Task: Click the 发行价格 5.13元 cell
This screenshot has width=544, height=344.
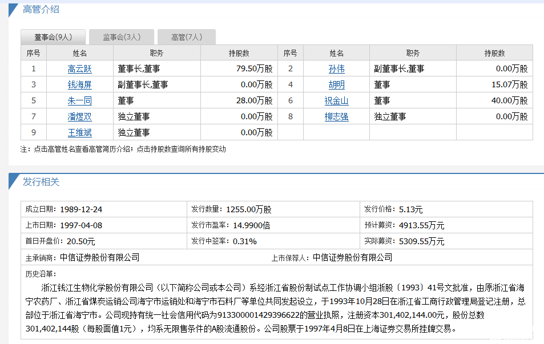Action: pos(446,209)
